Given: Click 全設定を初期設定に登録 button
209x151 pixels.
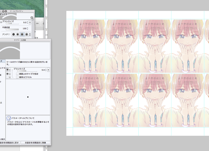Looking at the screenshot, I should [35, 143].
